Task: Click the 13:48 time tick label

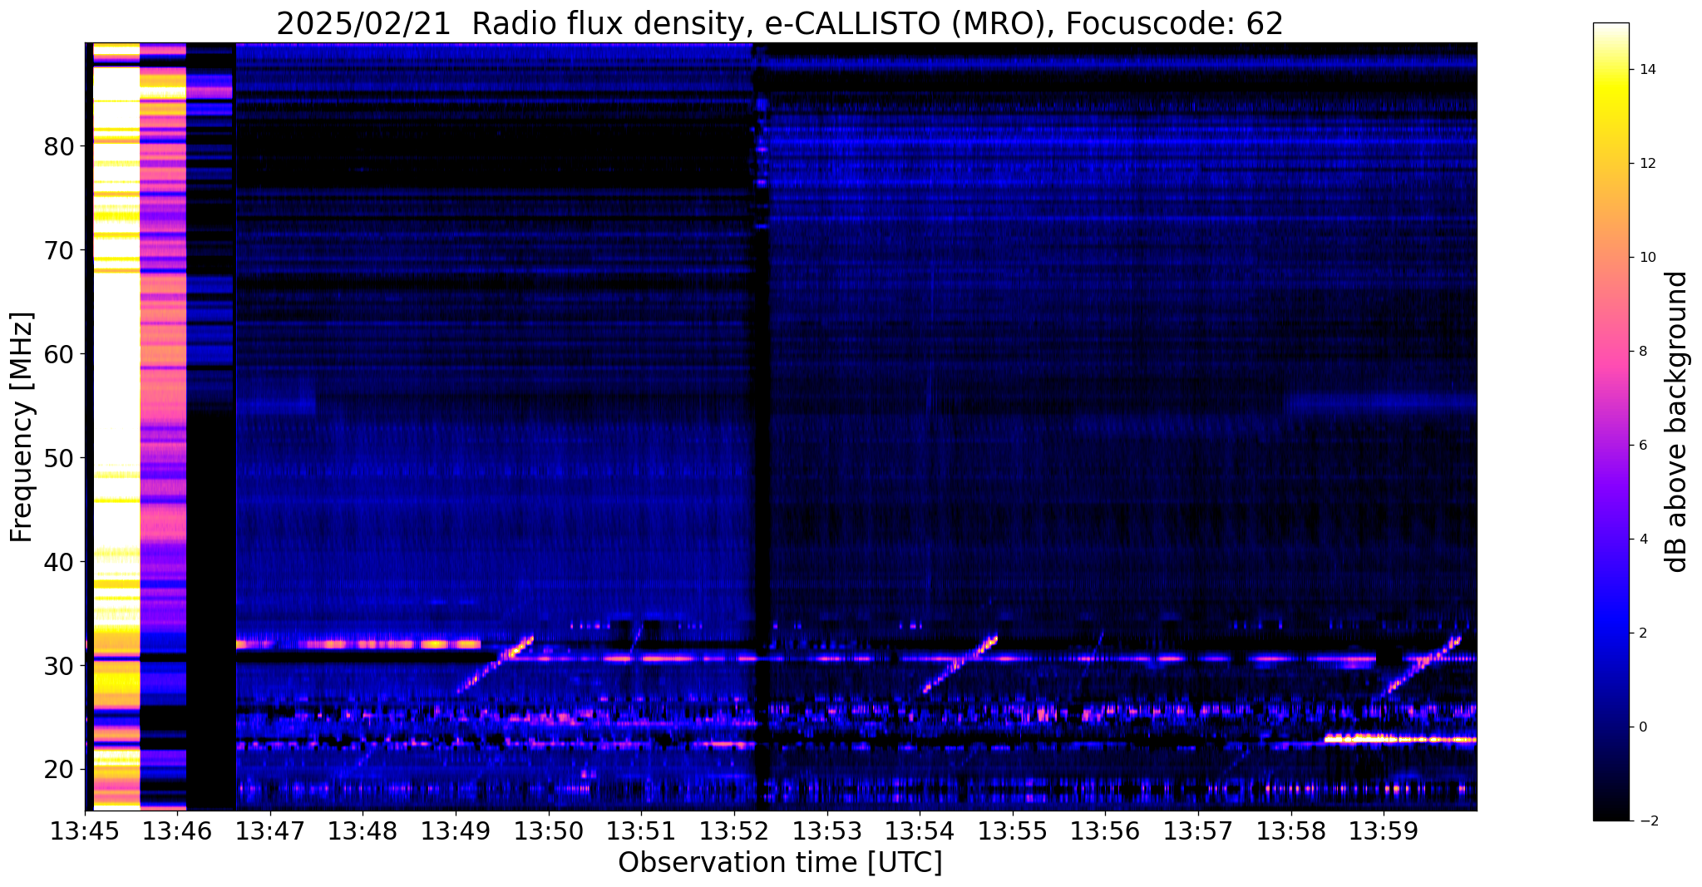Action: pyautogui.click(x=363, y=830)
